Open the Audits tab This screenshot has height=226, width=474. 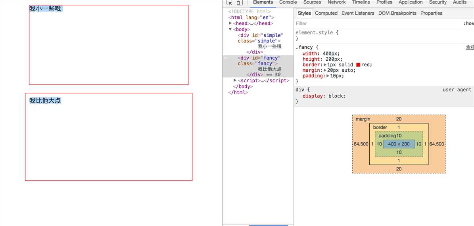(459, 2)
